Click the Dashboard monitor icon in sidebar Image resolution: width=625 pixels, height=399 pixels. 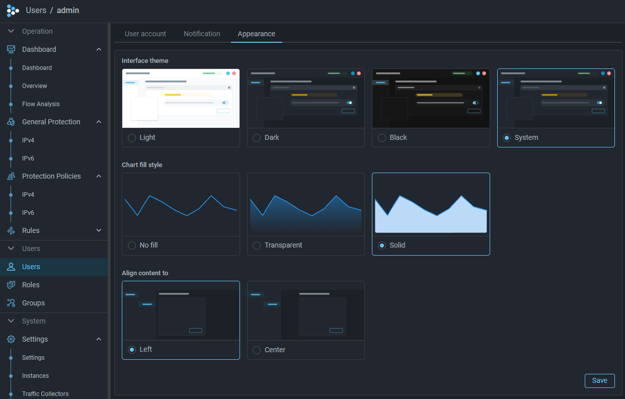click(11, 49)
